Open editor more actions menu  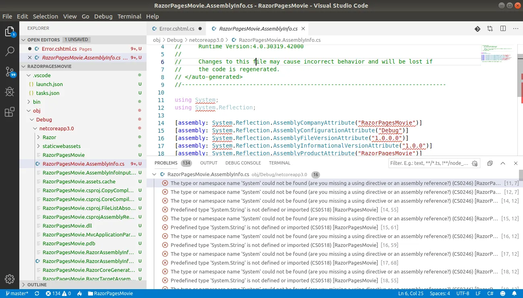[x=515, y=29]
